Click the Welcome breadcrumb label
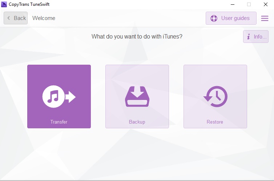Viewport: 274px width, 181px height. [44, 18]
